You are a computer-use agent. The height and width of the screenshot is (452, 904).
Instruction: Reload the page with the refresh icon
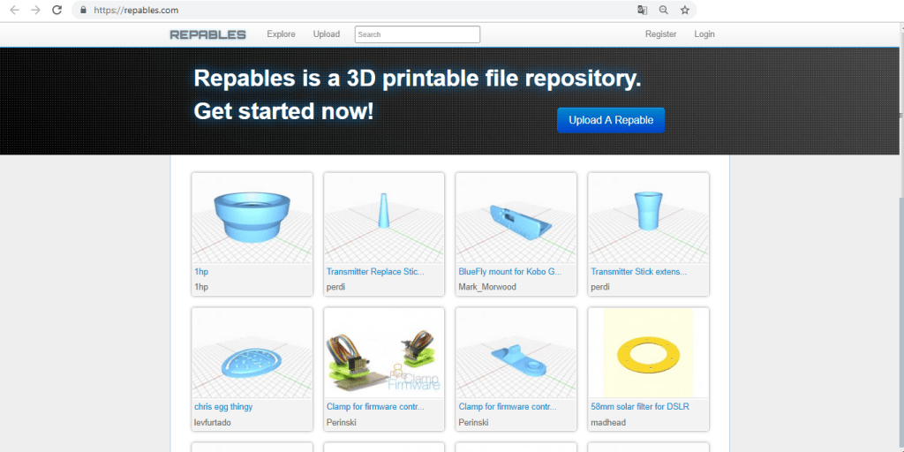pos(56,10)
